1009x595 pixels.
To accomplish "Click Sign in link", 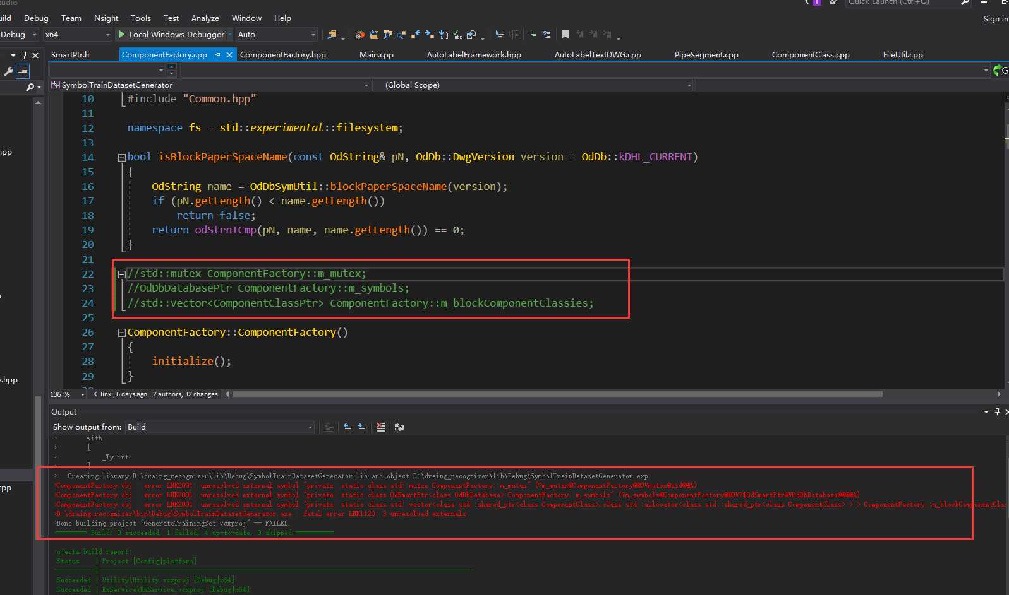I will (x=996, y=19).
